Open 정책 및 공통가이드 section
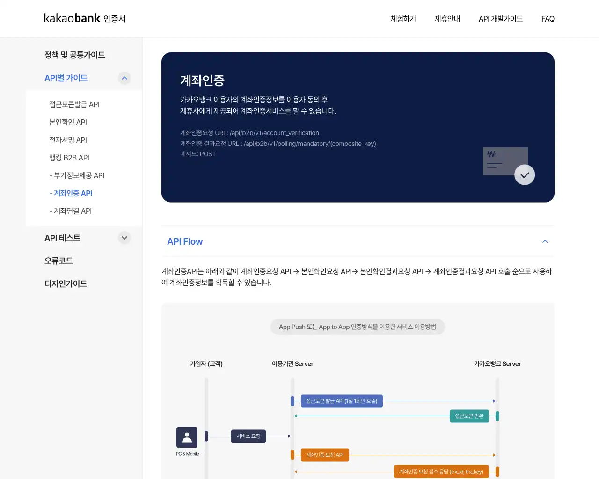Screen dimensions: 599x479 point(74,55)
